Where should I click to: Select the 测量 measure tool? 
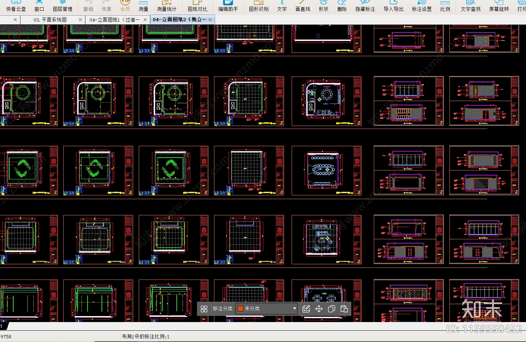click(x=143, y=6)
